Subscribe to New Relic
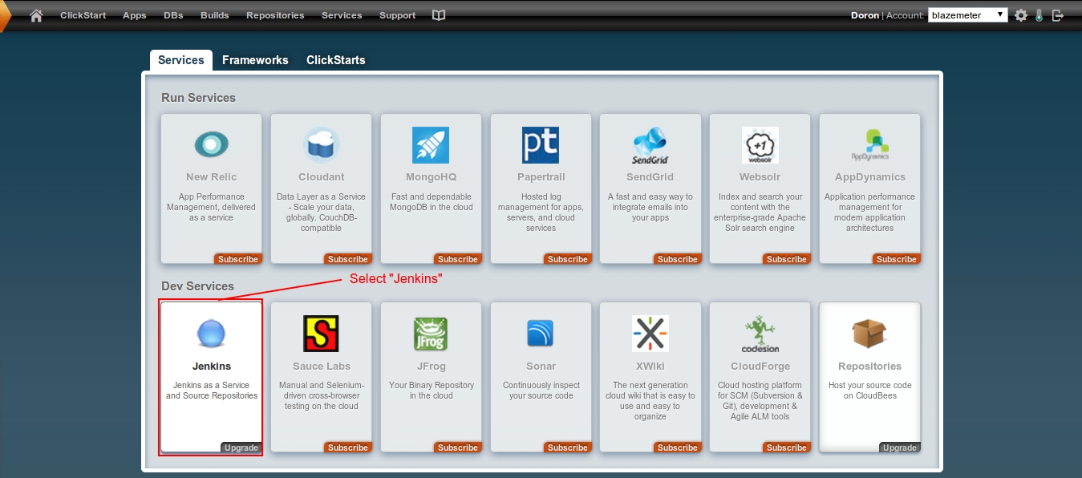The image size is (1082, 478). click(x=238, y=259)
